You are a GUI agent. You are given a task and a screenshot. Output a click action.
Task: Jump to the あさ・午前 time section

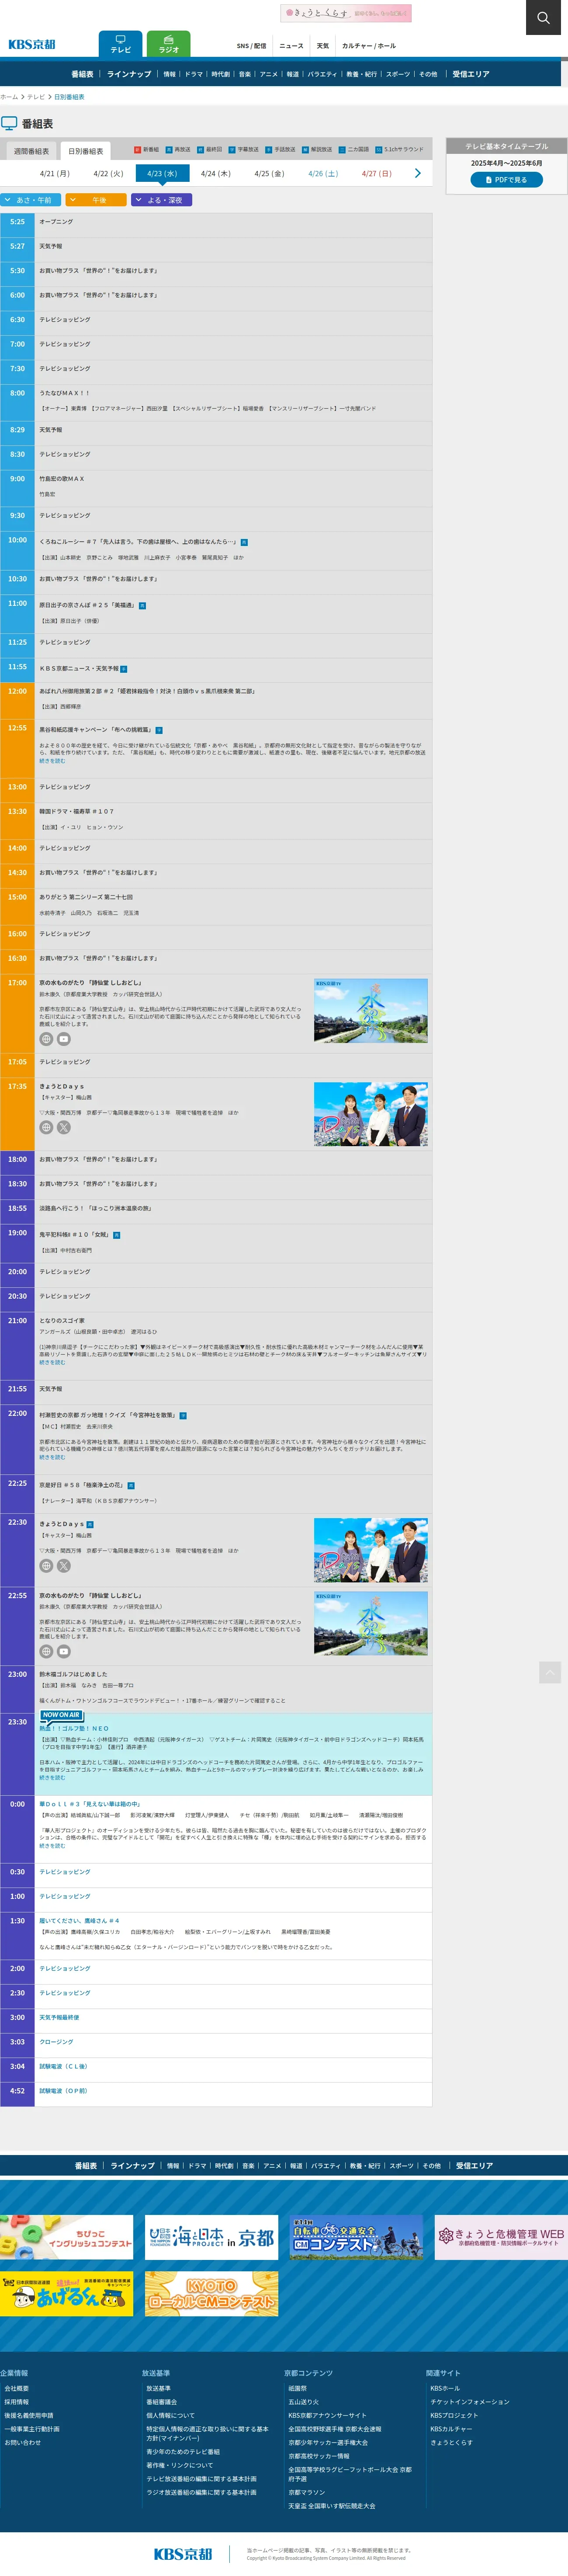click(x=31, y=200)
